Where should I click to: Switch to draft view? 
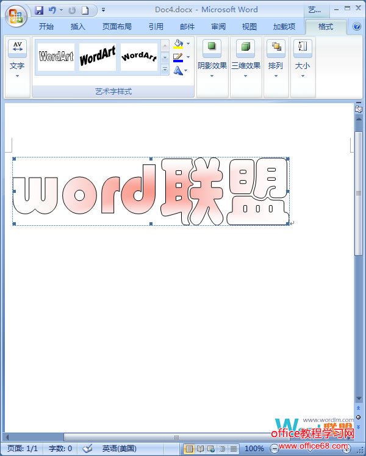233,449
